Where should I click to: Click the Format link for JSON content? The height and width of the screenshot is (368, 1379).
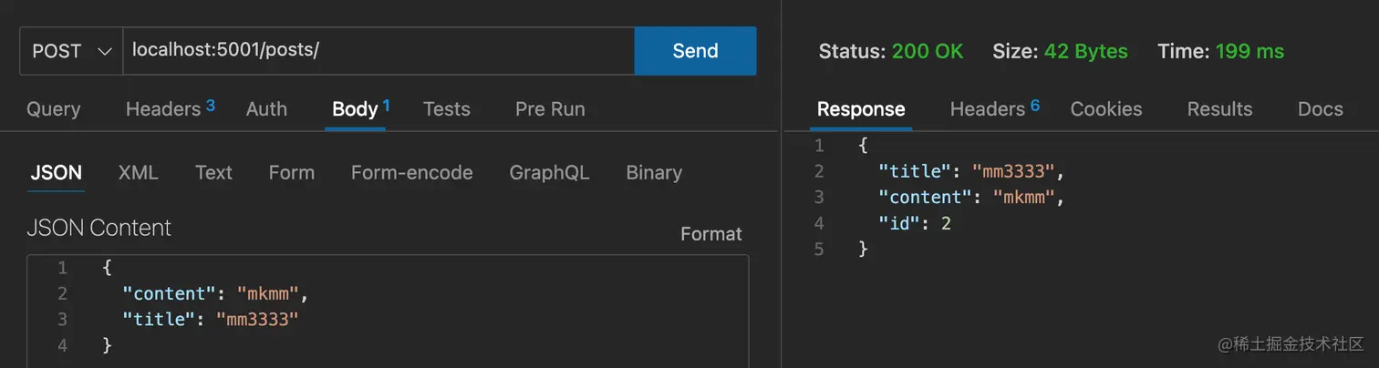coord(711,234)
